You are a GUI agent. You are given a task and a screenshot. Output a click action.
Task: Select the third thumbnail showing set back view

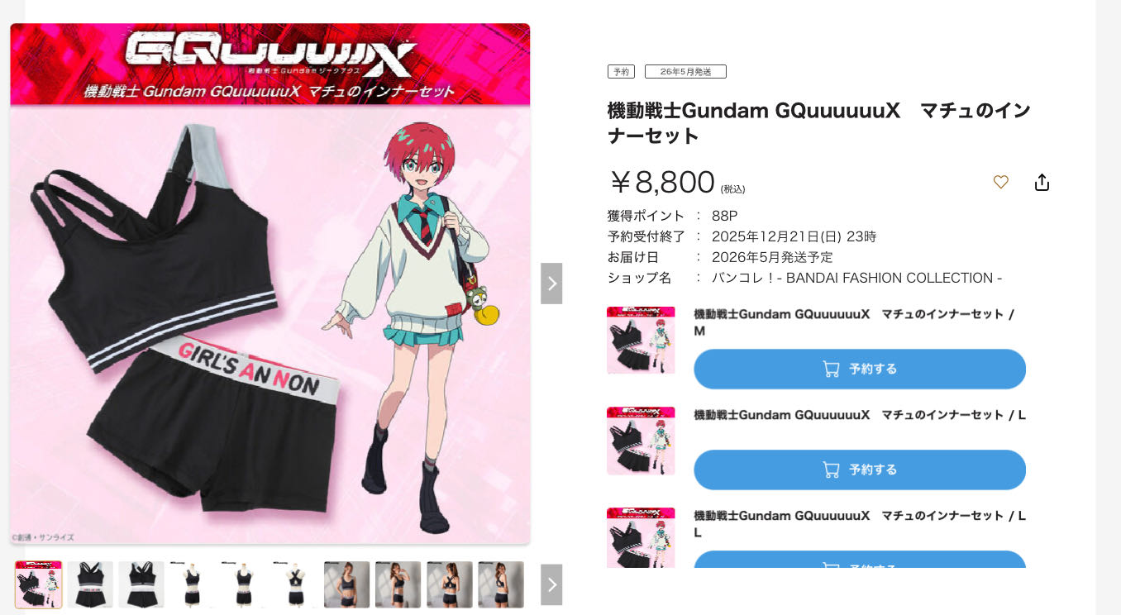click(141, 584)
